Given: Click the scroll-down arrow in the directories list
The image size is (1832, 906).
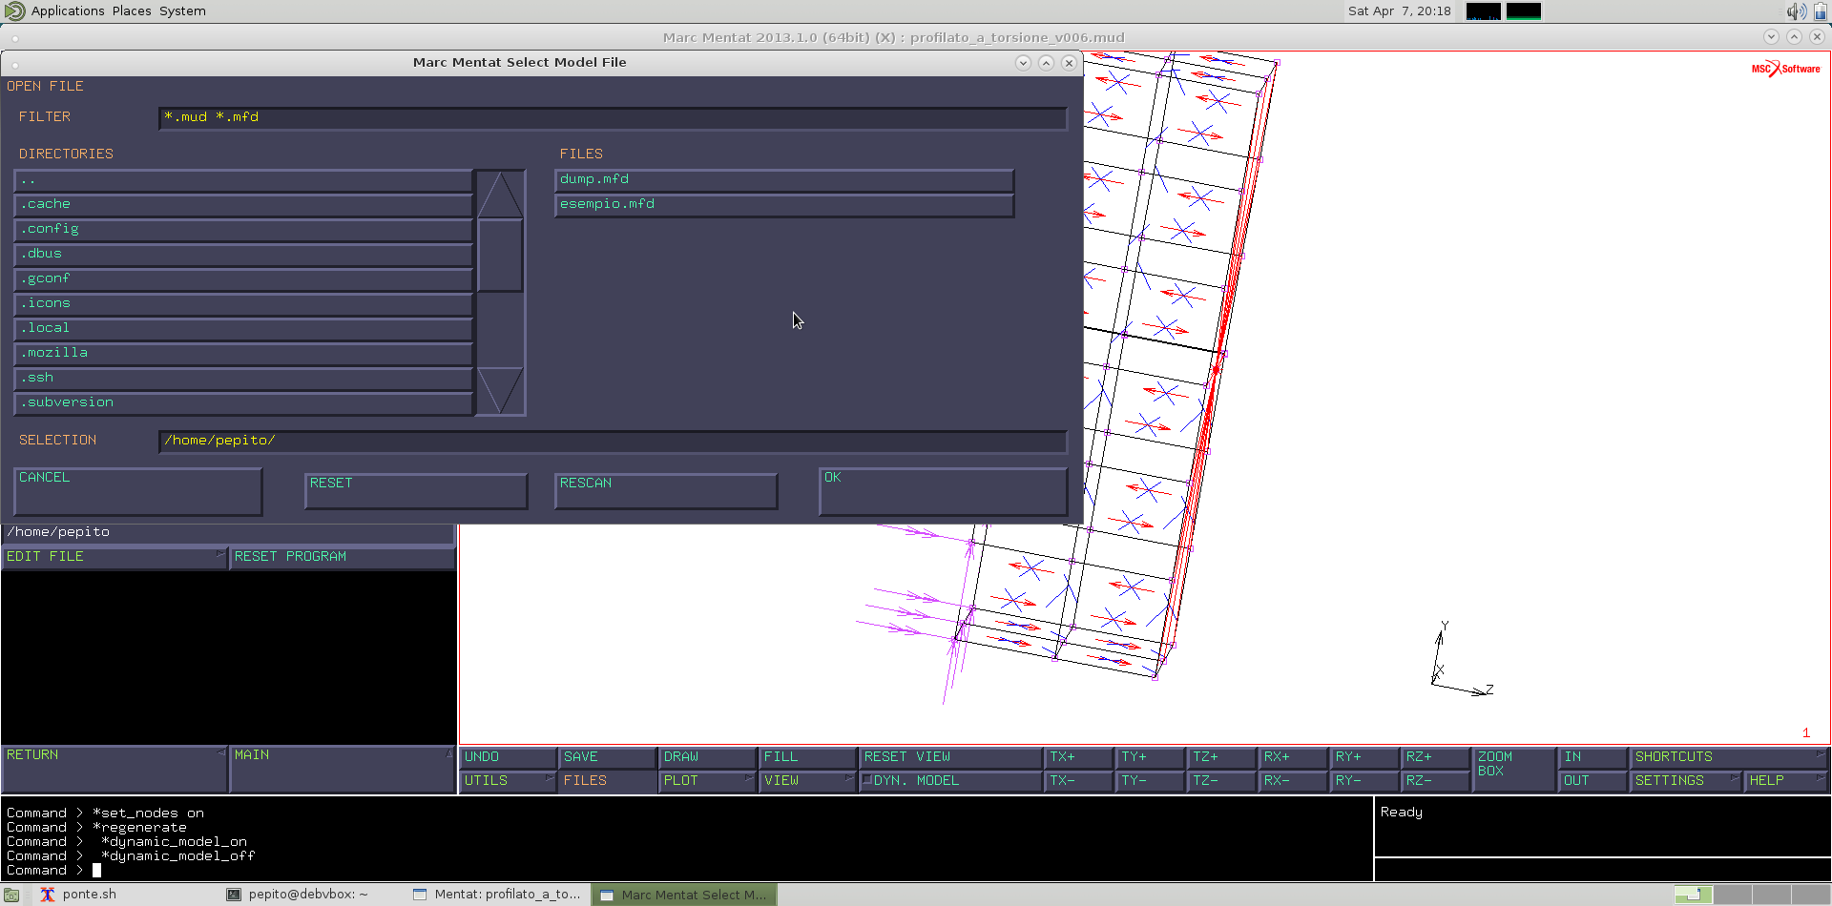Looking at the screenshot, I should tap(500, 390).
